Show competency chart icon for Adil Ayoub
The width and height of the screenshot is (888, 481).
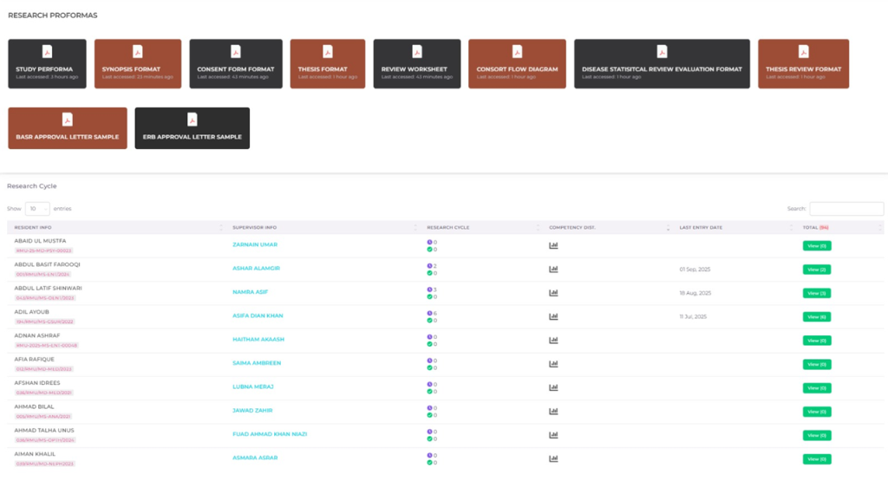tap(553, 316)
